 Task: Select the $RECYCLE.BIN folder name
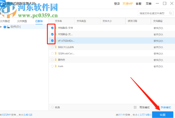66,47
